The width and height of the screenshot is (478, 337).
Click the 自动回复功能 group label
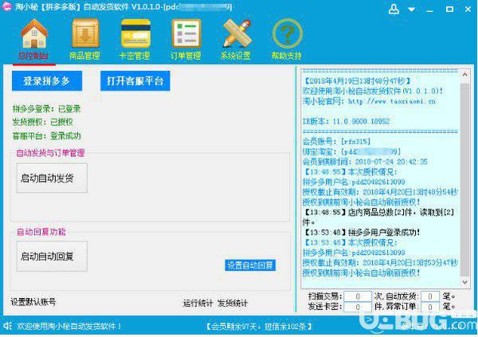tap(41, 232)
